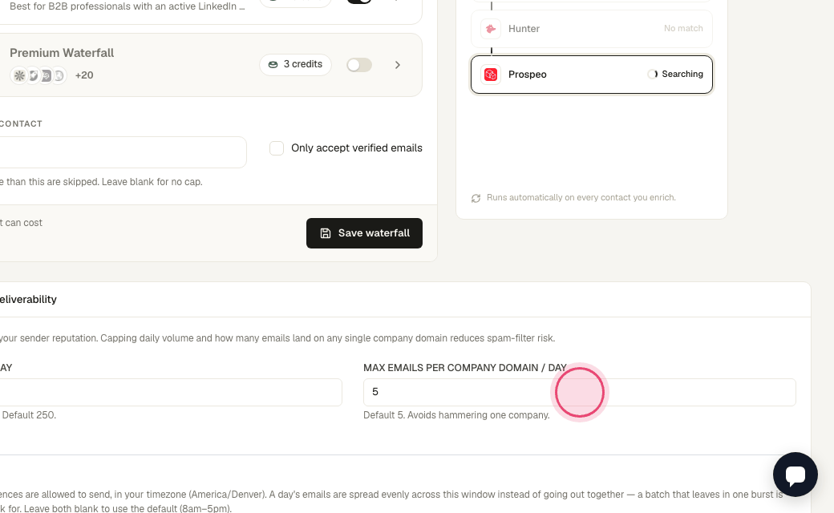Screen dimensions: 834x513
Task: Click the 'Default 5. Avoids hammering one company.' hint
Action: (x=456, y=415)
